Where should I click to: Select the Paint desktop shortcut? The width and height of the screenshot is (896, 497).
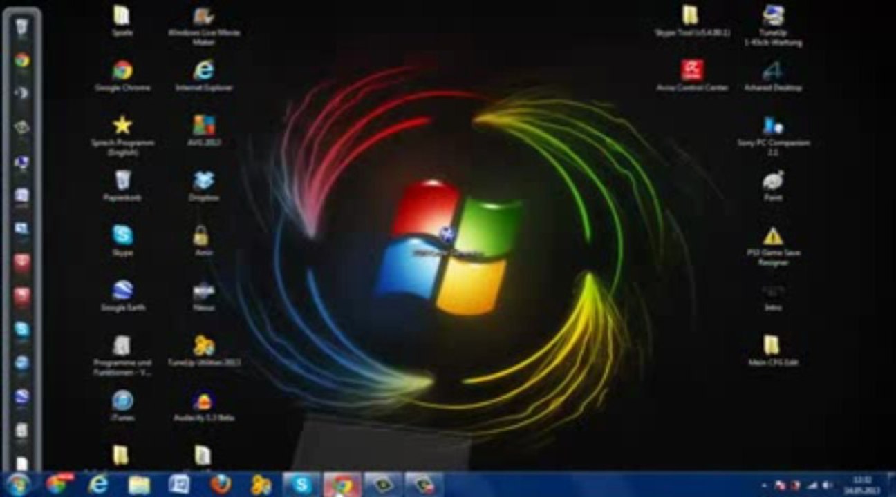773,185
